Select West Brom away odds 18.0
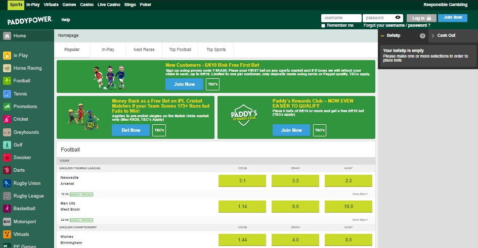 coord(349,207)
